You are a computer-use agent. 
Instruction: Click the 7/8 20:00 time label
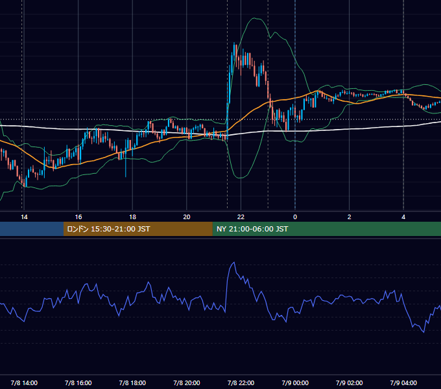click(x=187, y=383)
